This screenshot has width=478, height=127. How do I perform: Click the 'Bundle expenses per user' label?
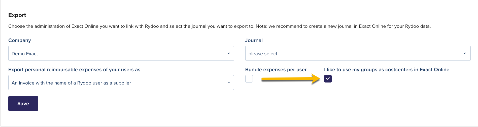pos(276,69)
